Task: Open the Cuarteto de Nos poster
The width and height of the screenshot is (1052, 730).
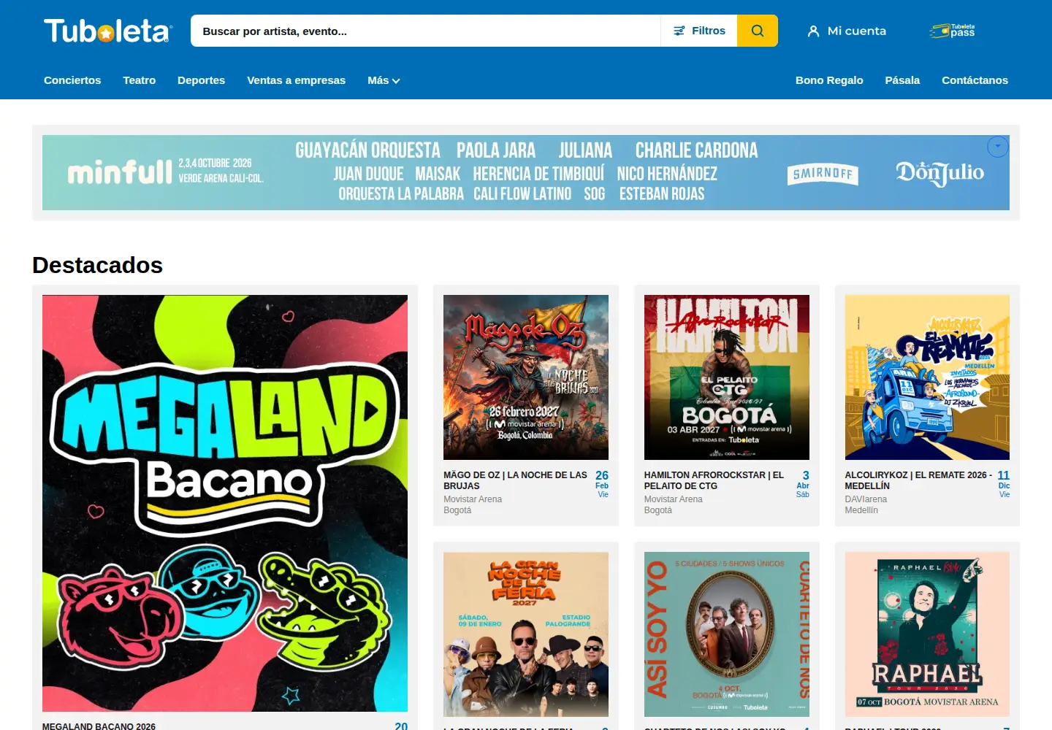Action: pos(727,634)
